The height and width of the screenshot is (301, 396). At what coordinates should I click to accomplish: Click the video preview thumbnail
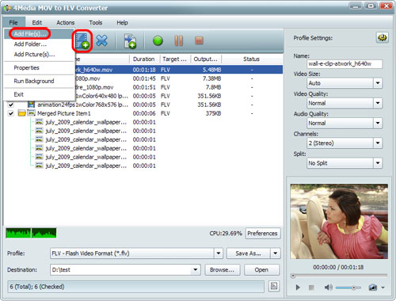(339, 221)
